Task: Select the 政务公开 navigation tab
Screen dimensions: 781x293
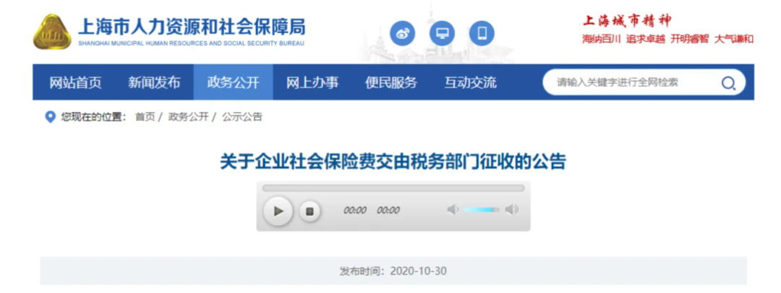Action: [233, 82]
